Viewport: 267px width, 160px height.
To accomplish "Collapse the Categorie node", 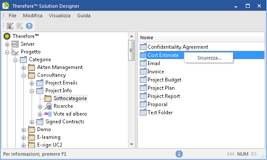I will click(x=15, y=60).
